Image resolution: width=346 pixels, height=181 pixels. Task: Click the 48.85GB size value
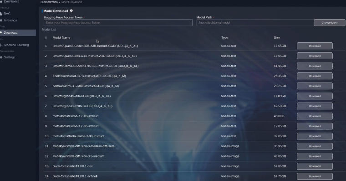point(280,156)
